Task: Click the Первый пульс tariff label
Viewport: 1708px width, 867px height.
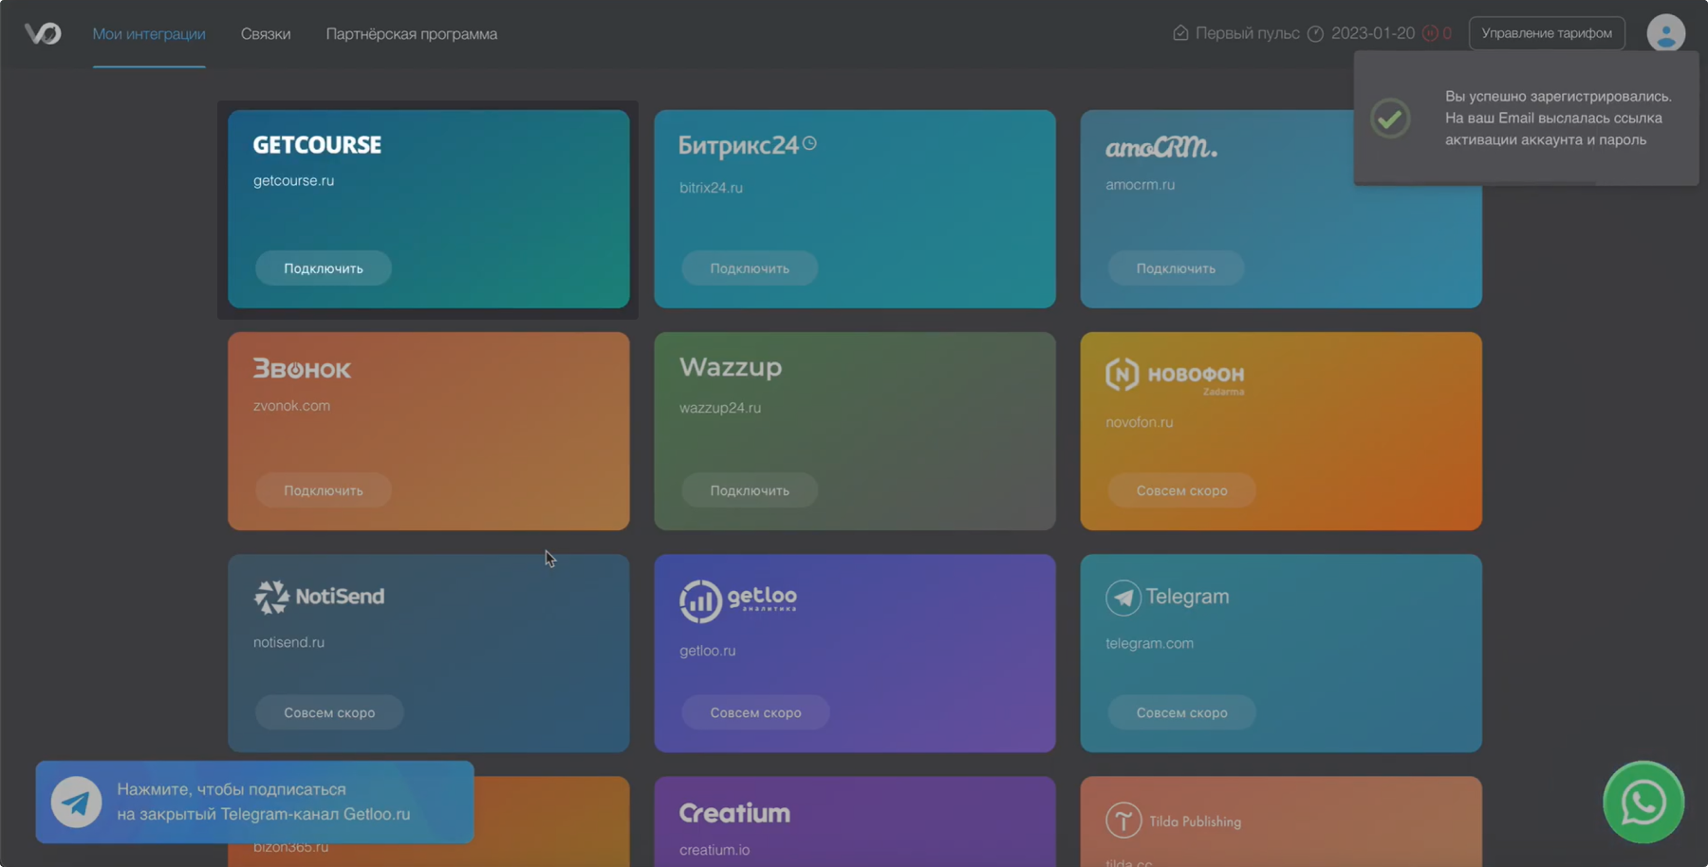Action: point(1247,33)
